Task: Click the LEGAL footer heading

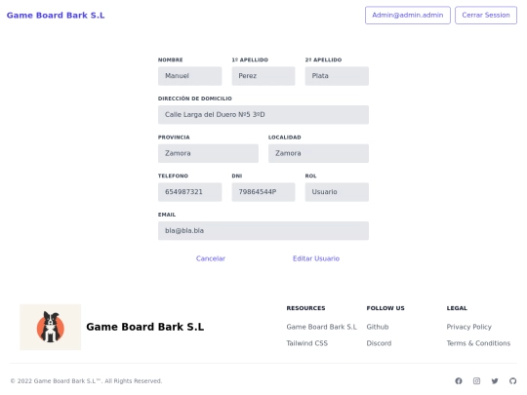Action: (x=457, y=308)
